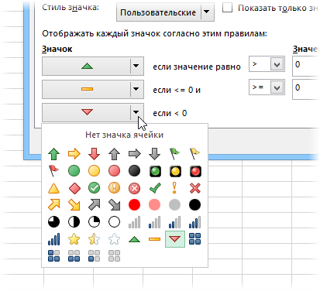
Task: Choose the two filled boxes icon
Action: pos(74,255)
